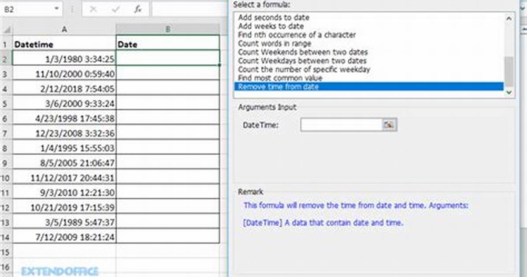This screenshot has height=277, width=527.
Task: Click cell with 1/4/1995 15:55:03
Action: click(64, 148)
